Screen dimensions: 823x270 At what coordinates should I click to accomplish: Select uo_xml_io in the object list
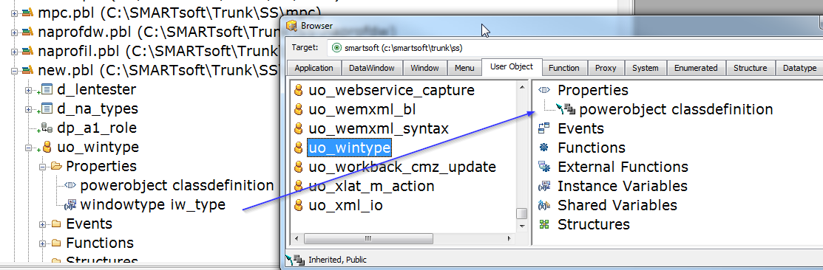345,206
